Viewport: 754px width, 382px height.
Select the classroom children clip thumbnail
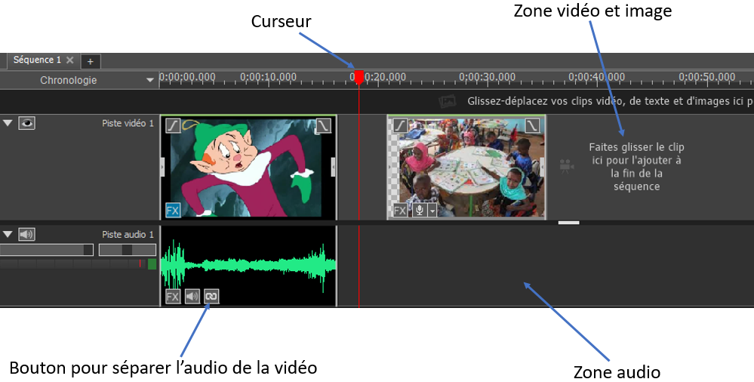pyautogui.click(x=466, y=167)
